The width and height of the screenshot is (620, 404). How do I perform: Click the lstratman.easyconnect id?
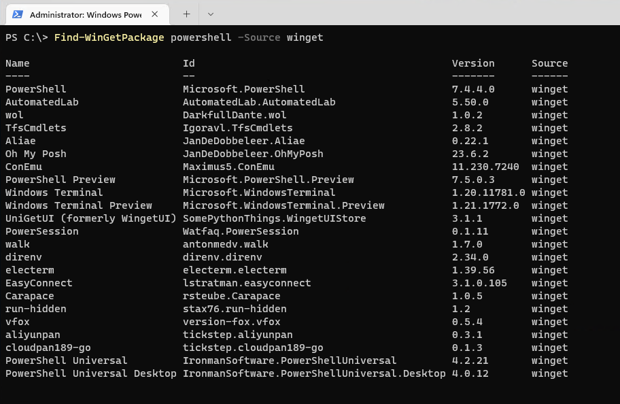pyautogui.click(x=247, y=284)
